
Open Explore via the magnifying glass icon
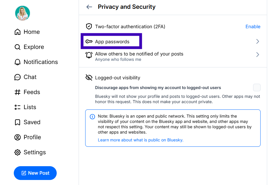click(17, 47)
